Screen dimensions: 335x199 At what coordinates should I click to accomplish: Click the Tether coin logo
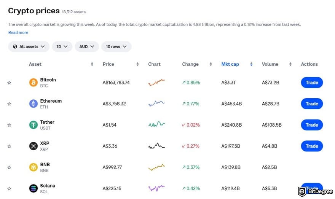tap(33, 125)
